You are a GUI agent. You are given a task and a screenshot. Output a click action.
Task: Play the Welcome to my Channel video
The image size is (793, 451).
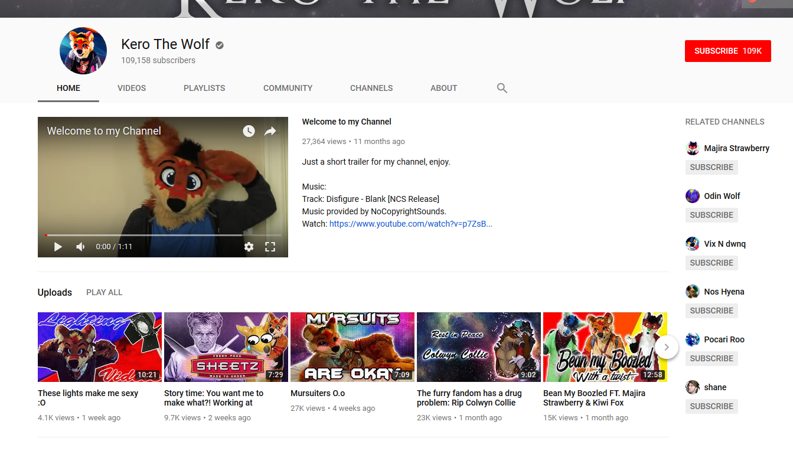coord(58,247)
